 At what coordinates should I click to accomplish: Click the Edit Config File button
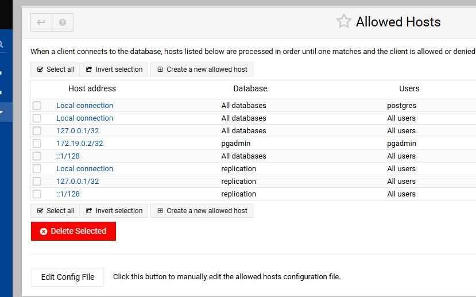pyautogui.click(x=68, y=277)
